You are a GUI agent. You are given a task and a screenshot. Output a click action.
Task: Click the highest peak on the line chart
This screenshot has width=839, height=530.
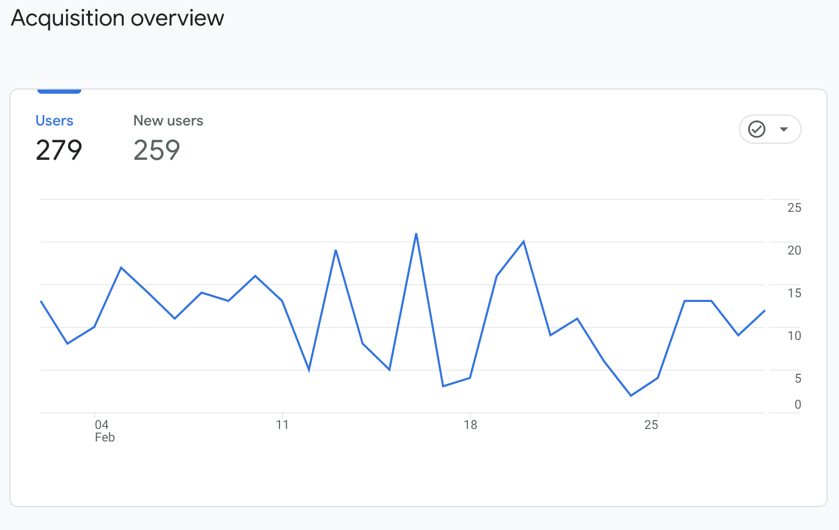[416, 234]
